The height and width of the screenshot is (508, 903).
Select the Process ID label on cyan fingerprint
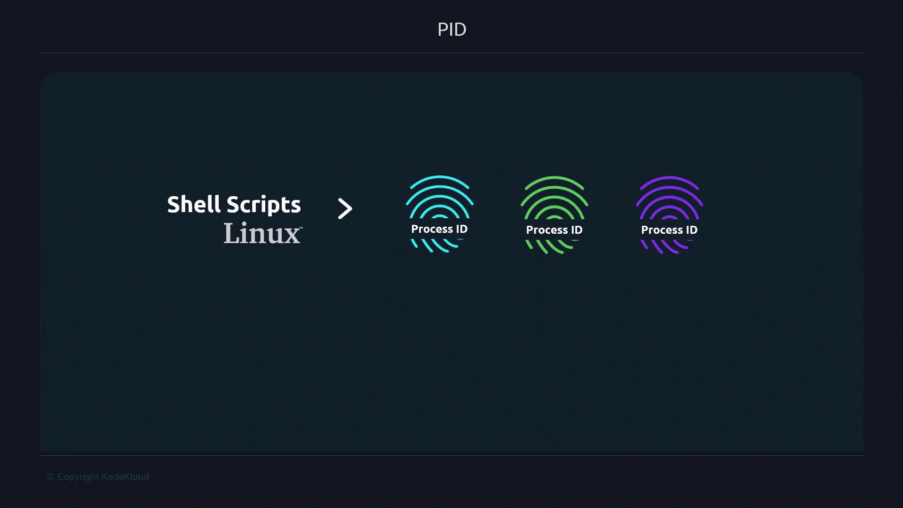pyautogui.click(x=439, y=229)
